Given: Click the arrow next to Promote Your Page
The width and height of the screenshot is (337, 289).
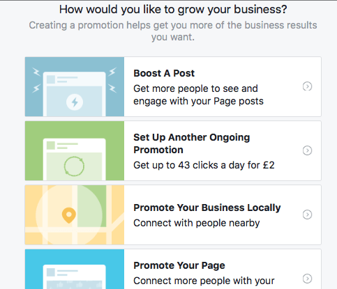Looking at the screenshot, I should click(x=307, y=279).
